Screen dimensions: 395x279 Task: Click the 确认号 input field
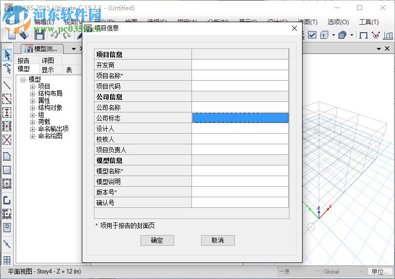pos(240,202)
